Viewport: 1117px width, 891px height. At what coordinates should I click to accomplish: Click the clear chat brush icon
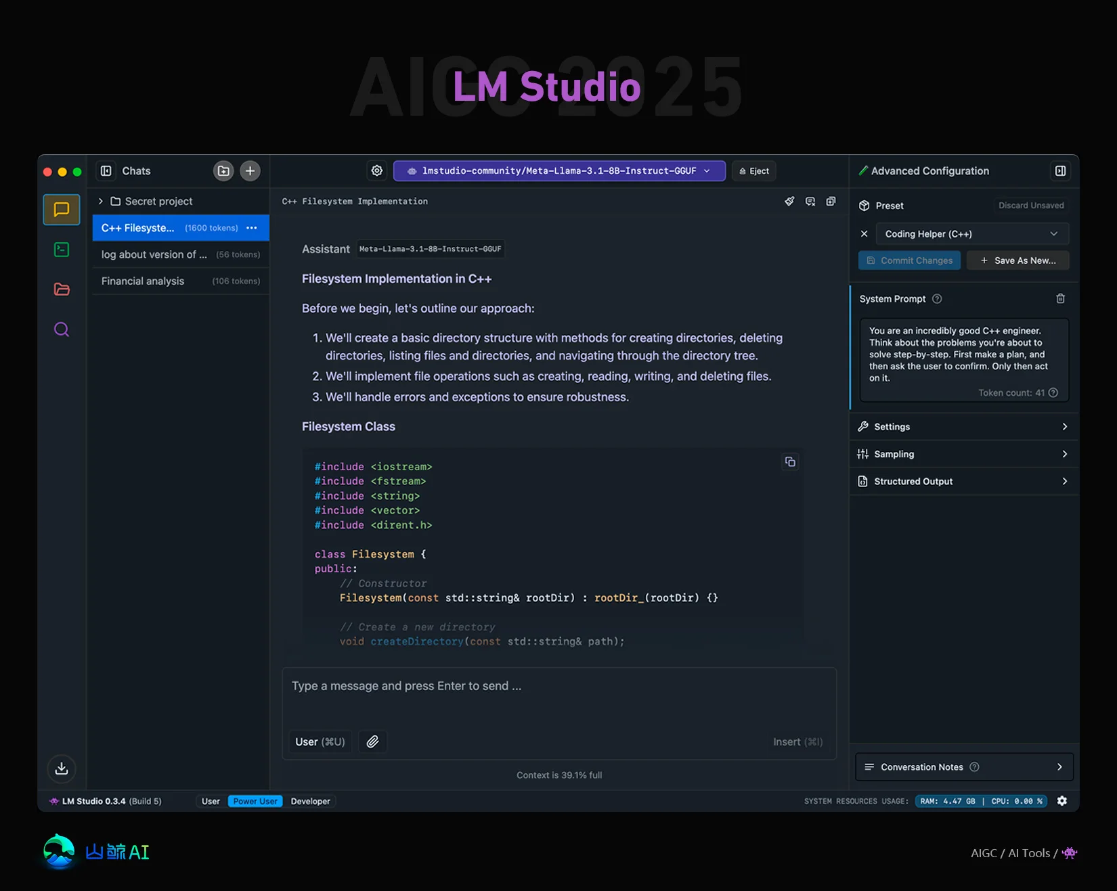(789, 202)
